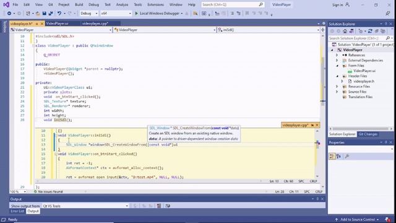Click the Switch Views icon in Solution Explorer

click(351, 32)
